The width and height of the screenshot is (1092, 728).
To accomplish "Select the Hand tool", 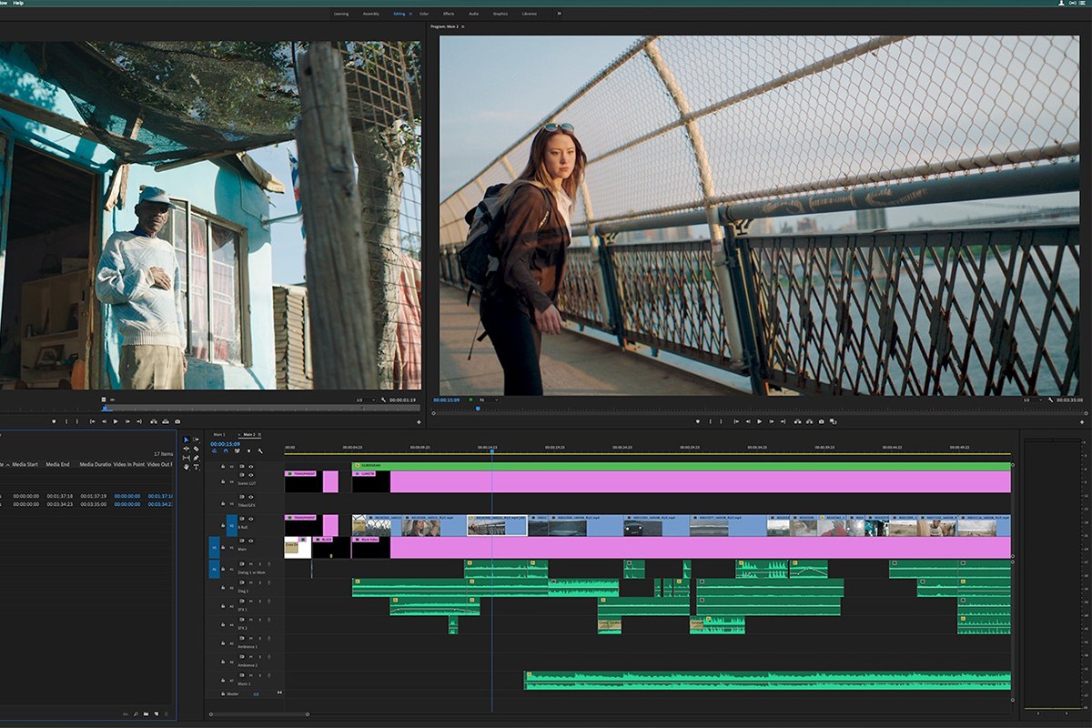I will [x=186, y=467].
